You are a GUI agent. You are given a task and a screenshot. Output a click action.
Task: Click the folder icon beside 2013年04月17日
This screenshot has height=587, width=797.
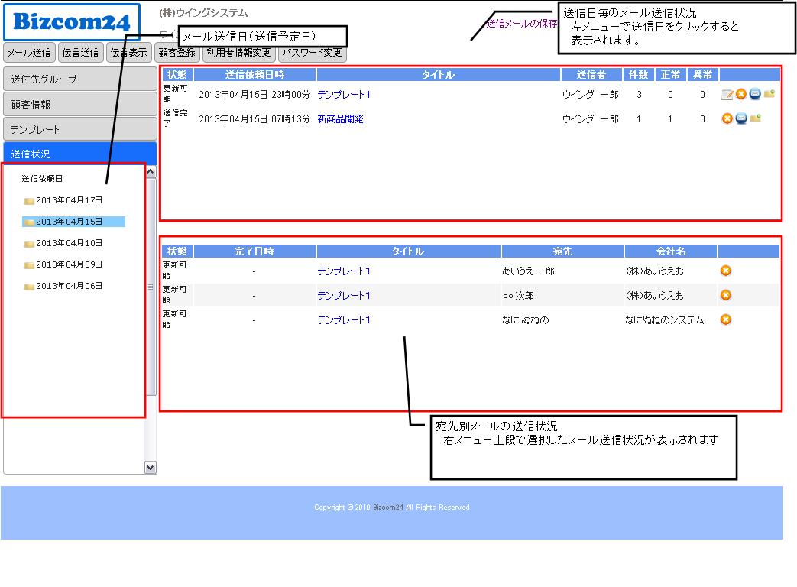tap(29, 201)
